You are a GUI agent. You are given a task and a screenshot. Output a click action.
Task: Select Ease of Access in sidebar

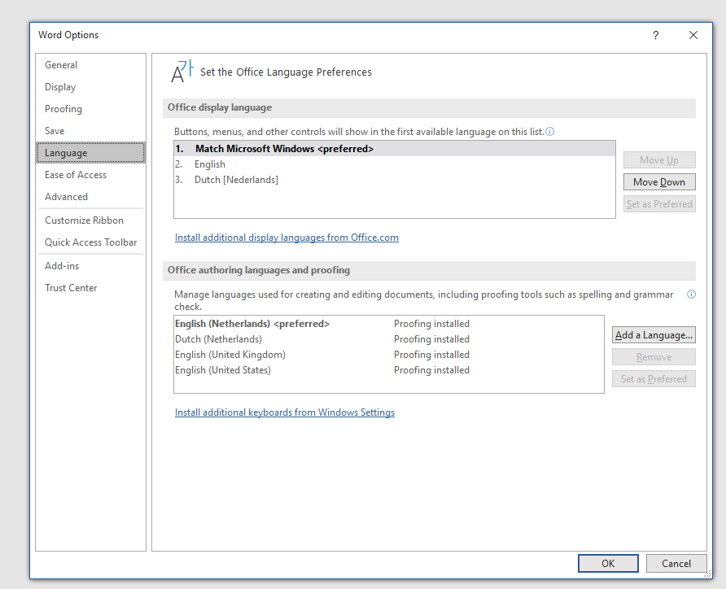point(76,175)
